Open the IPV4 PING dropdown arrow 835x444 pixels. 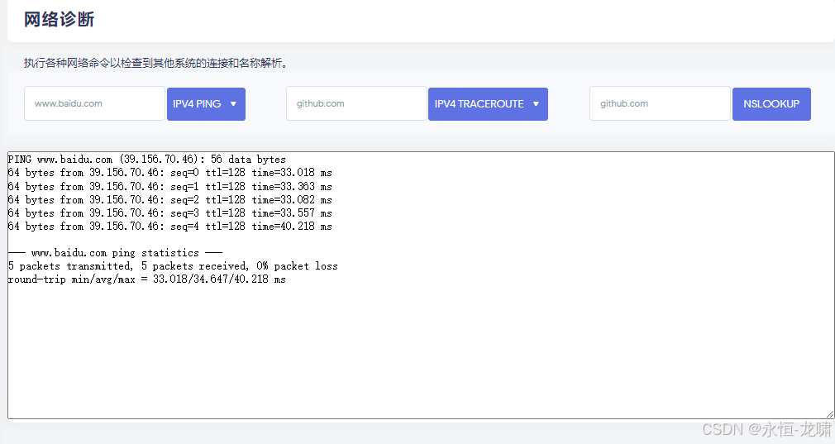click(233, 104)
